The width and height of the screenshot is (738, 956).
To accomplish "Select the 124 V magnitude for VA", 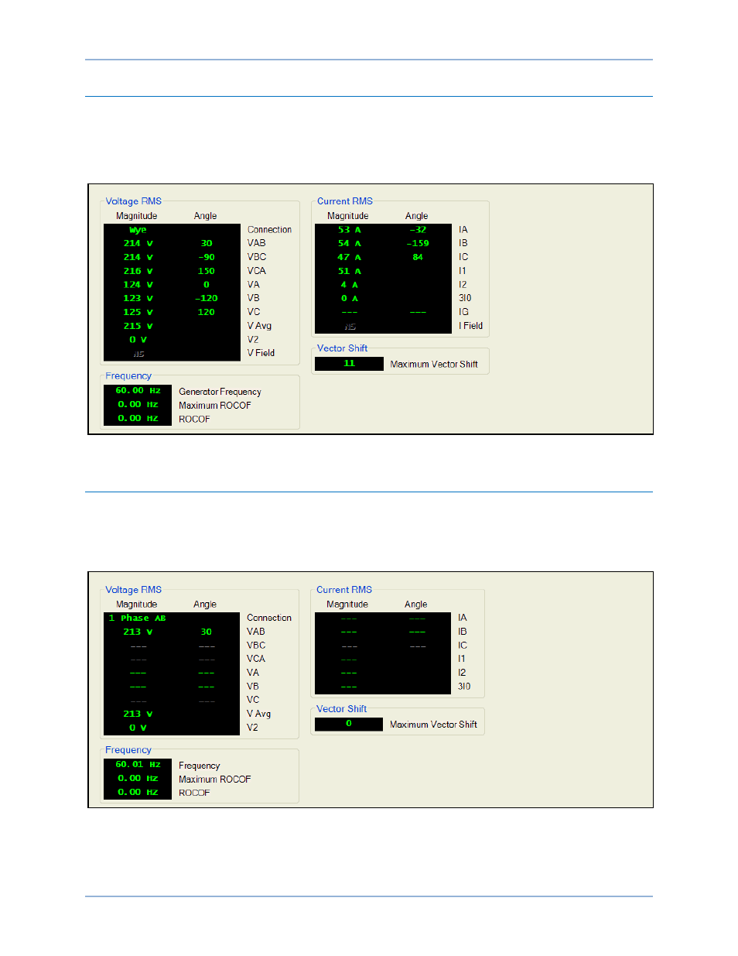I will pyautogui.click(x=138, y=285).
